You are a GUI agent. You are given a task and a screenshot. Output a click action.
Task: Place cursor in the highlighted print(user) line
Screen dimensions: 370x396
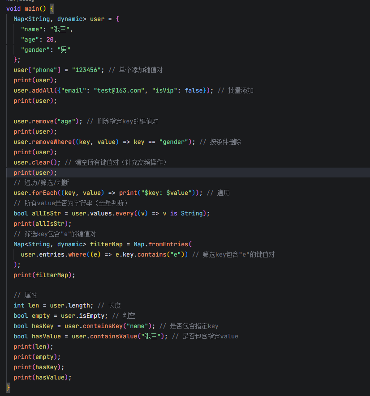[188, 173]
